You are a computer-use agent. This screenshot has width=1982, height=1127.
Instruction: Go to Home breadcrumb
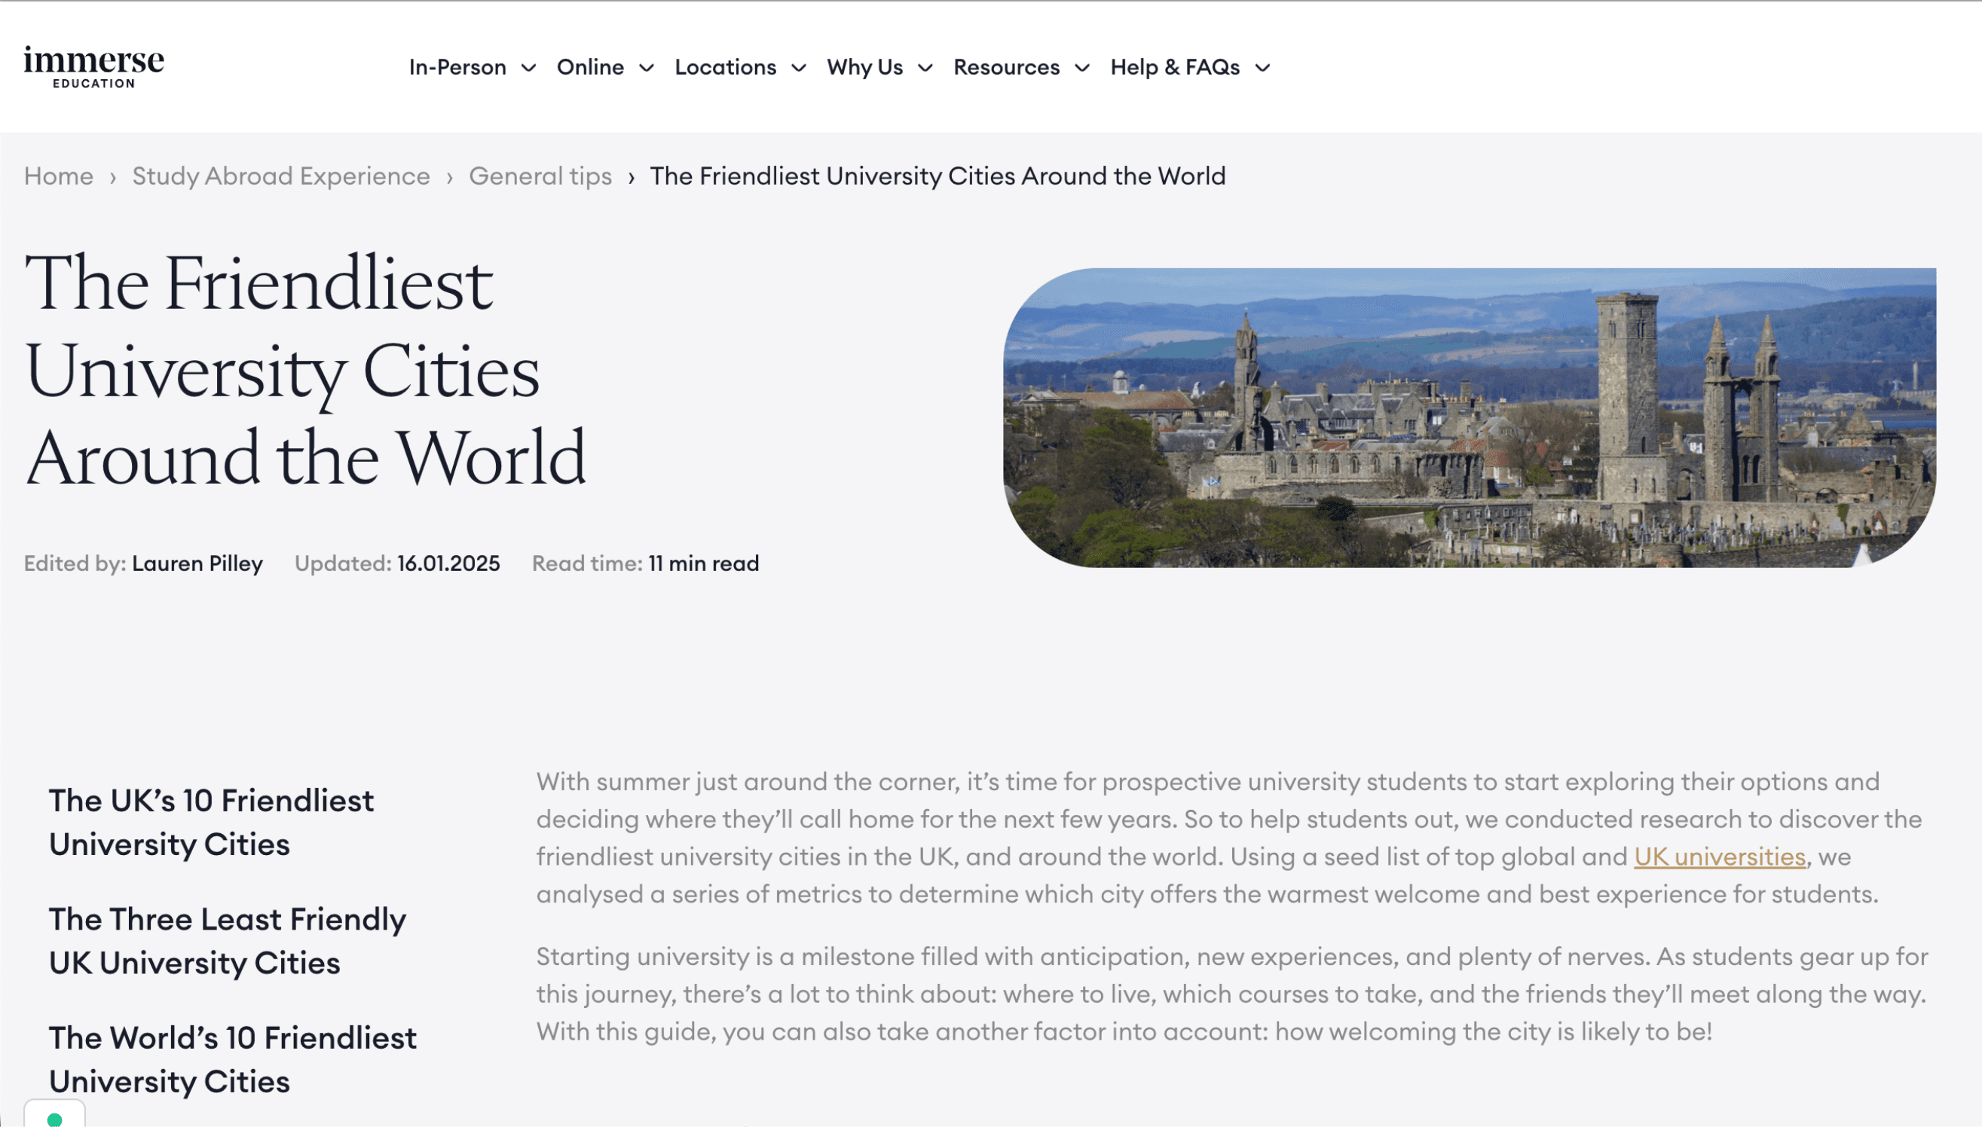59,176
